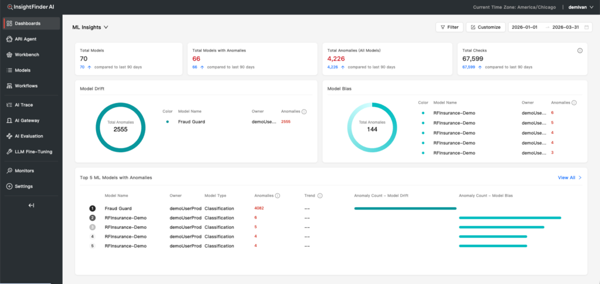This screenshot has width=600, height=284.
Task: Click the end date 2026-03-31 field
Action: click(564, 27)
